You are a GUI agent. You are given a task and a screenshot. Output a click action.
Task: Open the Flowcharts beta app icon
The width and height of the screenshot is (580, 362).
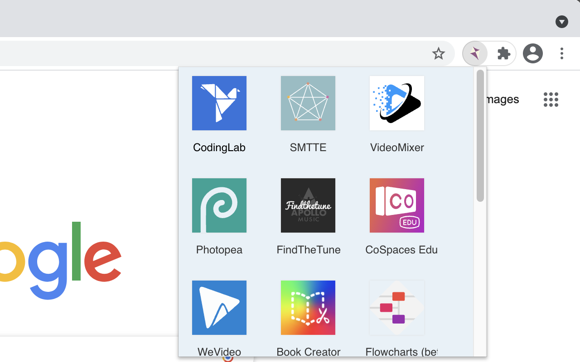(397, 308)
